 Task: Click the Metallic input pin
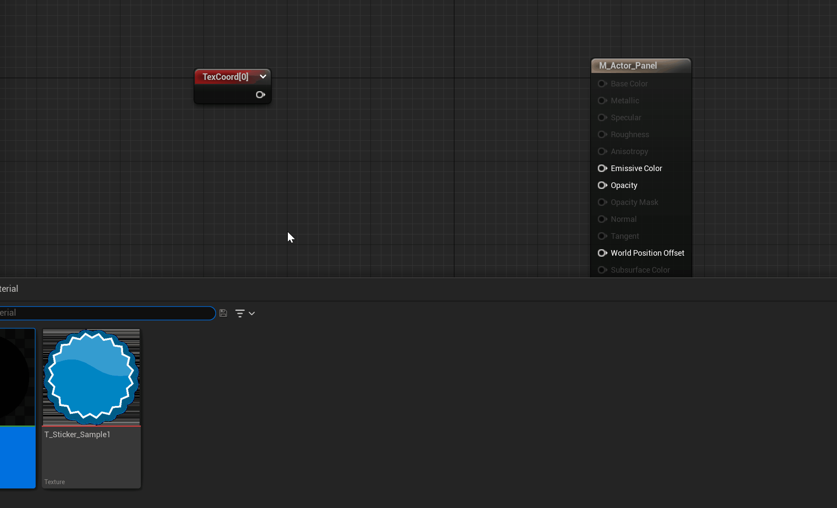[602, 101]
